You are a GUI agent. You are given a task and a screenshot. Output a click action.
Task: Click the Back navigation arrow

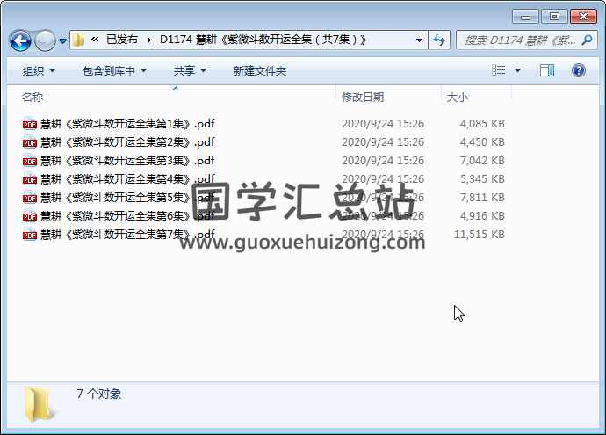pyautogui.click(x=20, y=40)
